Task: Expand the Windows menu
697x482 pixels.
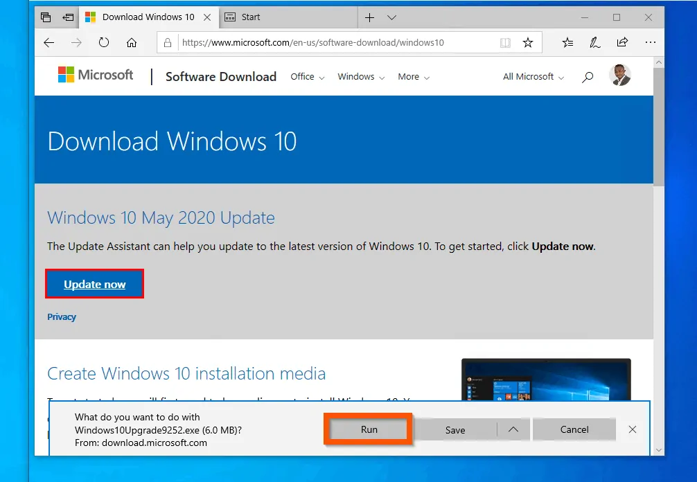Action: point(361,77)
